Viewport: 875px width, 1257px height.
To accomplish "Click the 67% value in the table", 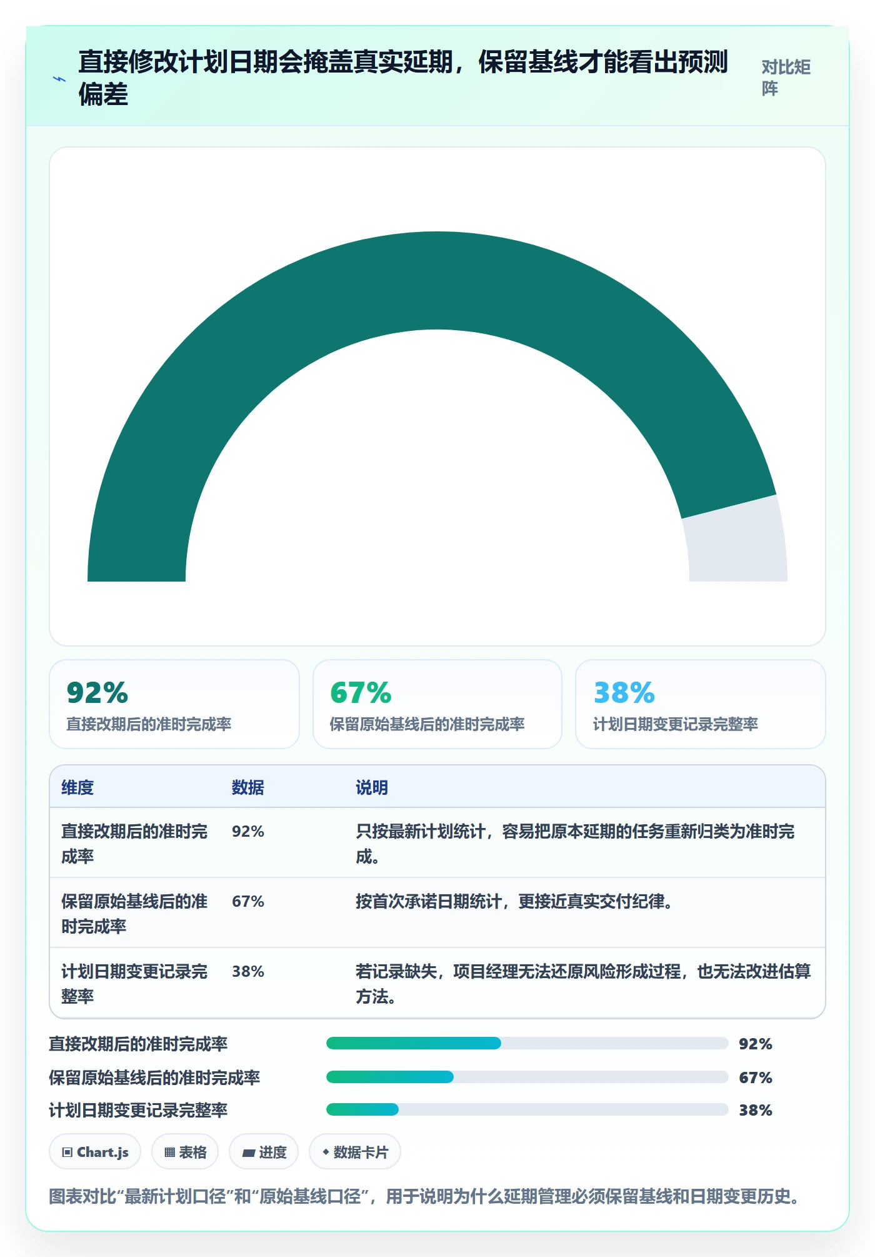I will tap(248, 901).
